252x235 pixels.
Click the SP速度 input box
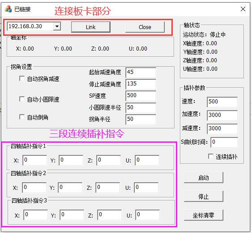[x=141, y=96]
